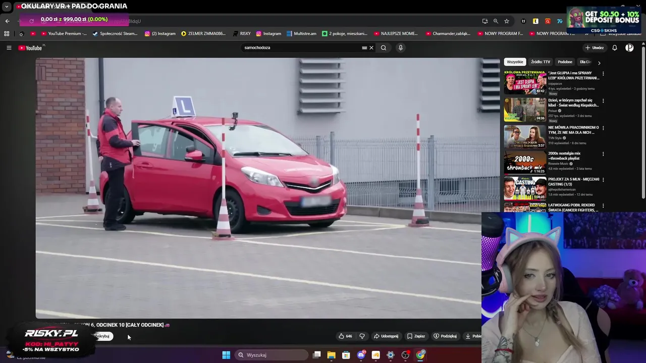Like the video (646 likes)
Screen dimensions: 646x363
click(346, 336)
